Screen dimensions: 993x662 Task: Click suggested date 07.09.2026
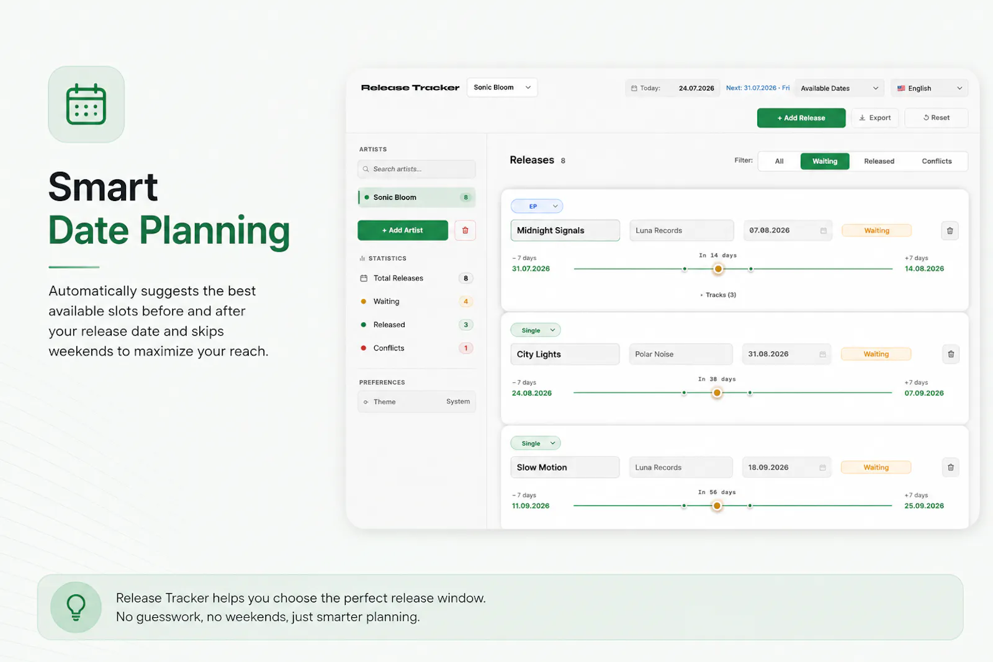coord(924,393)
